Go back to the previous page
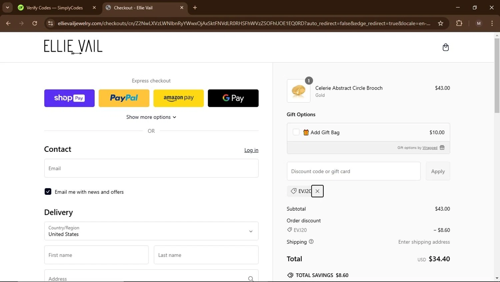 (8, 23)
